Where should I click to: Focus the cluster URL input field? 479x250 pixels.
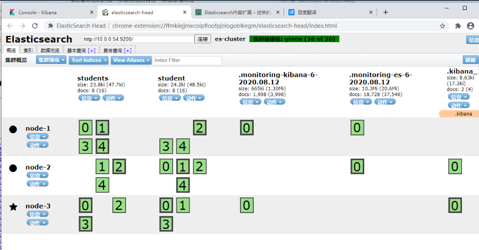tap(138, 39)
